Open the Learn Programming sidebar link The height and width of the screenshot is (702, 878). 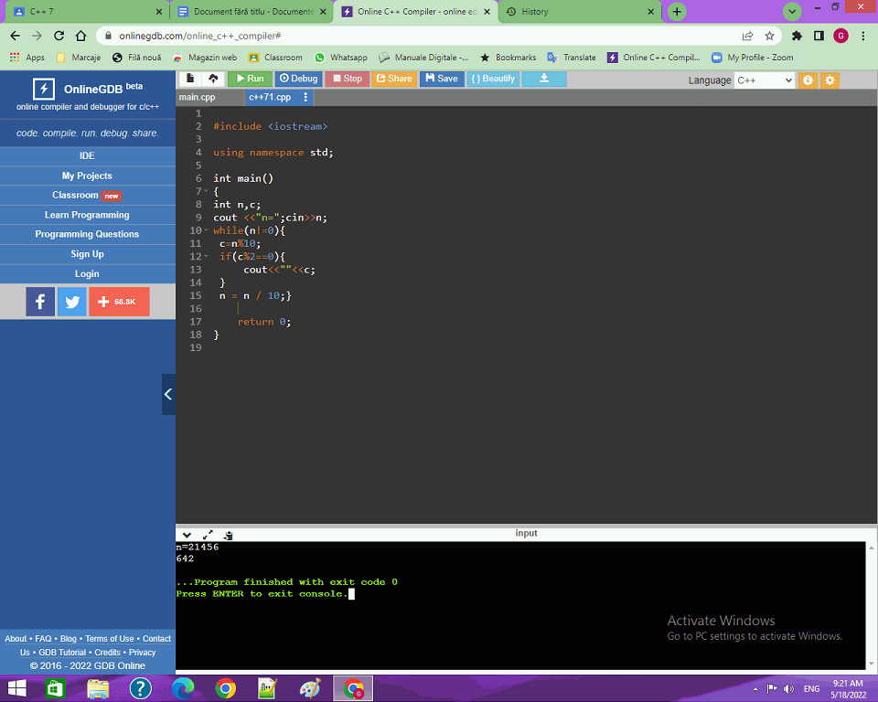87,215
